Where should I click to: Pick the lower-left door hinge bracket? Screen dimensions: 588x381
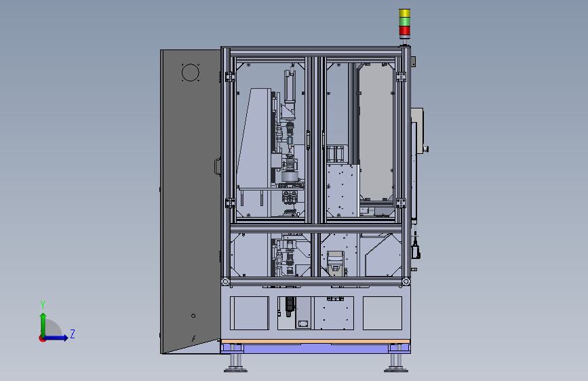click(230, 203)
